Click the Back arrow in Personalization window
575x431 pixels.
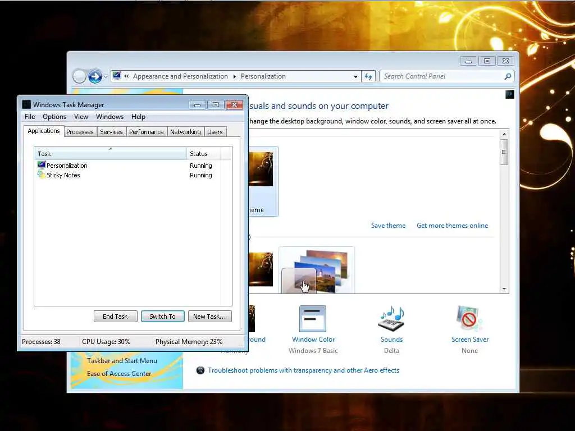[x=79, y=76]
